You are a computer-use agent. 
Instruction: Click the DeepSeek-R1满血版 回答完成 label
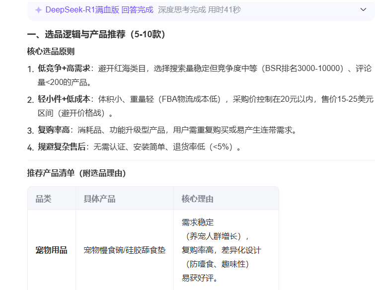(99, 10)
